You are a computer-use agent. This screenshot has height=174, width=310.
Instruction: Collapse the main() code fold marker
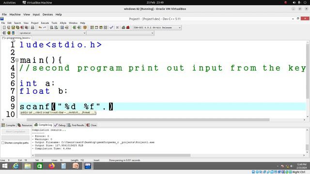[x=17, y=60]
